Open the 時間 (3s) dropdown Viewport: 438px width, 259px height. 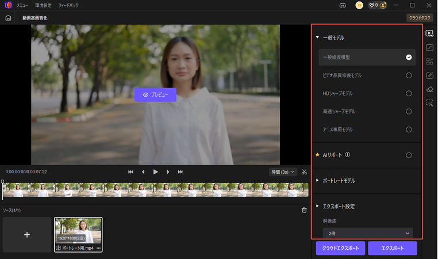(x=283, y=172)
